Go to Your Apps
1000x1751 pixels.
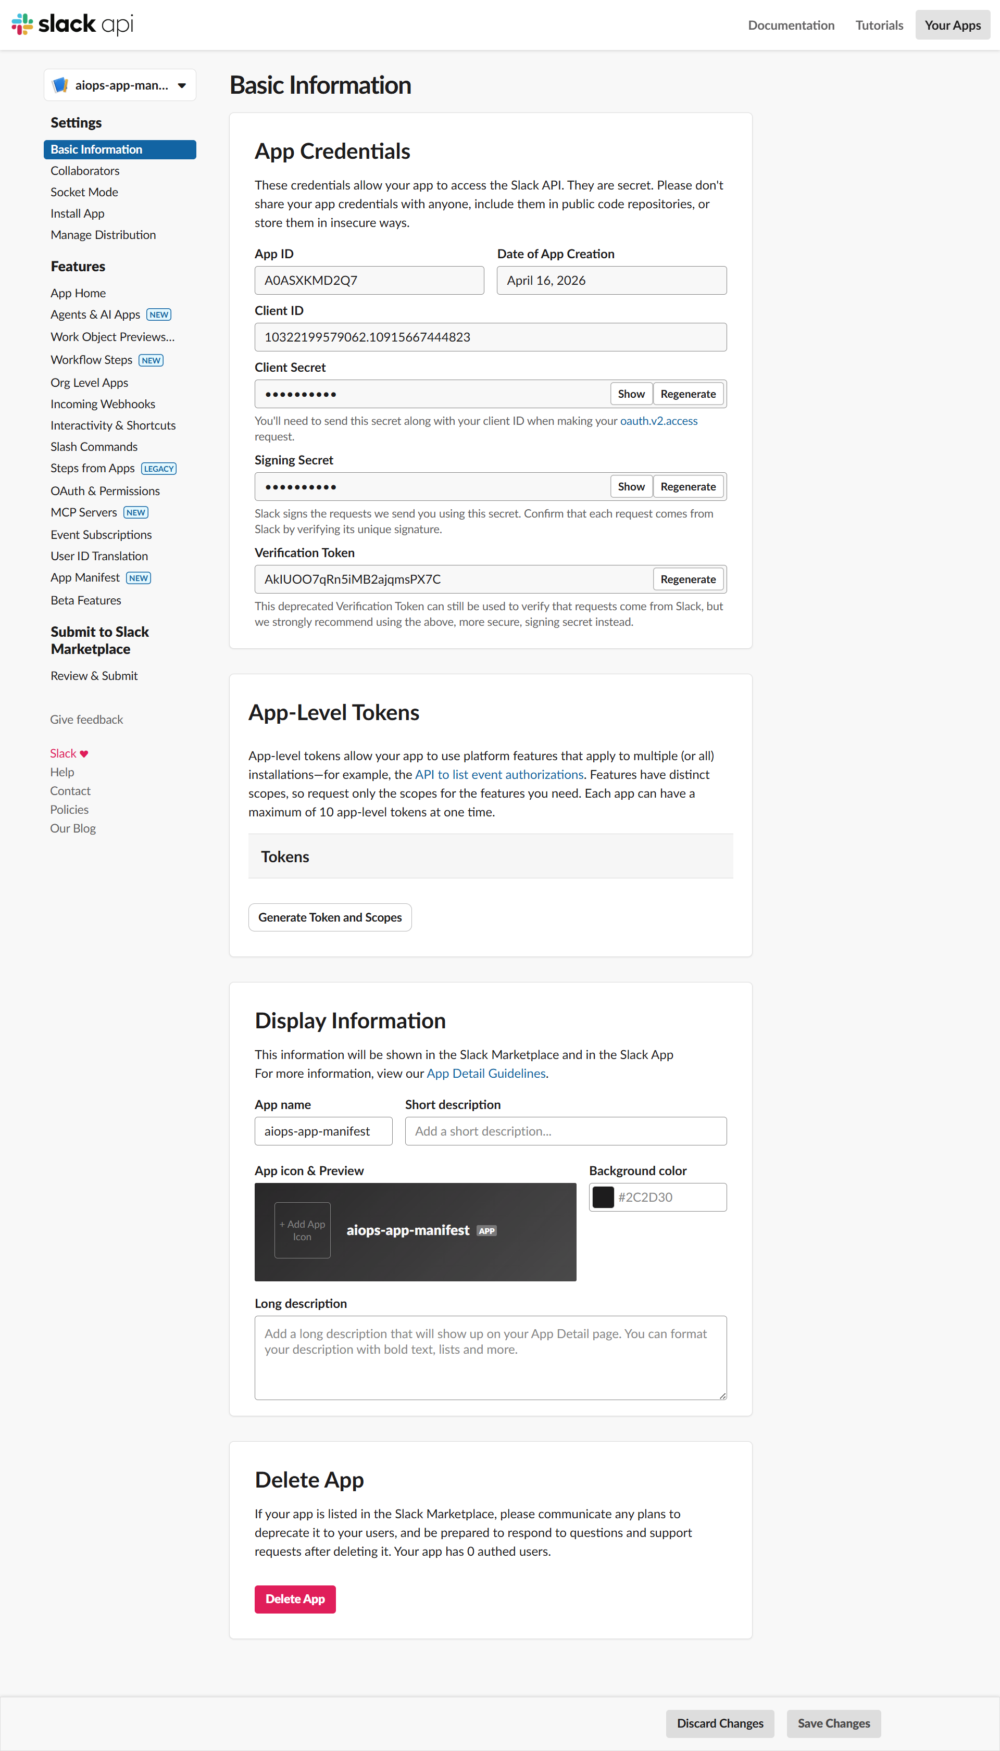tap(953, 26)
